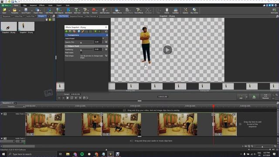Click the Maximize preview button
This screenshot has width=279, height=157.
pos(265,97)
